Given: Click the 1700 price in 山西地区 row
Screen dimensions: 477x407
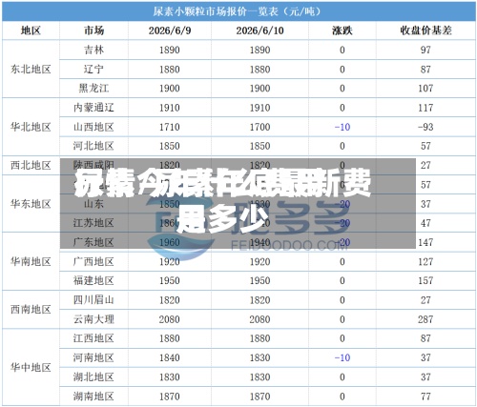Looking at the screenshot, I should [x=259, y=127].
